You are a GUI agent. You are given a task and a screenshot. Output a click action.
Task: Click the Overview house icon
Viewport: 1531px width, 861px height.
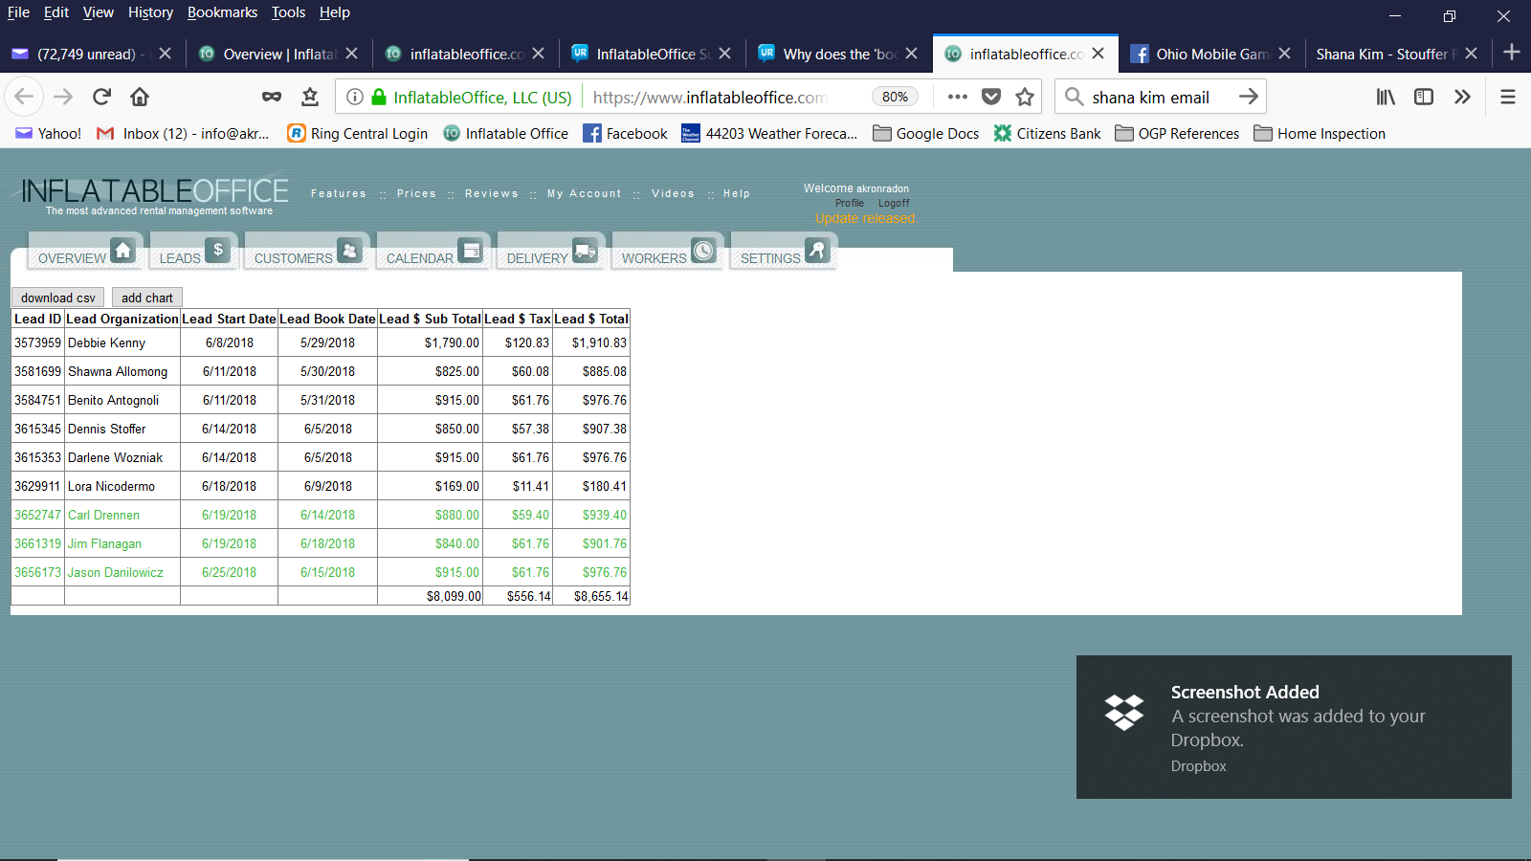click(122, 251)
